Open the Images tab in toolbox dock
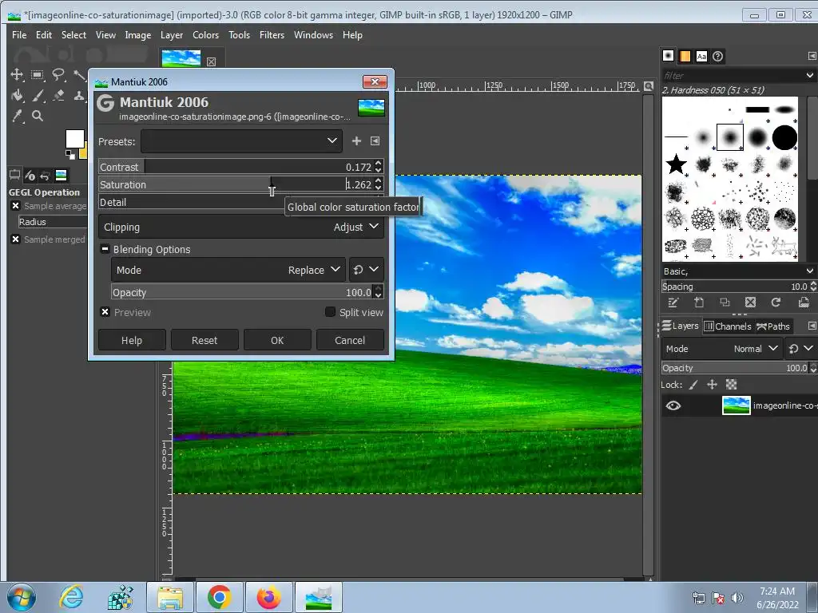The width and height of the screenshot is (818, 613). tap(61, 175)
